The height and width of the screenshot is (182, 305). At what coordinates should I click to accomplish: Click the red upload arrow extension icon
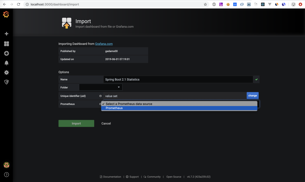[x=300, y=4]
